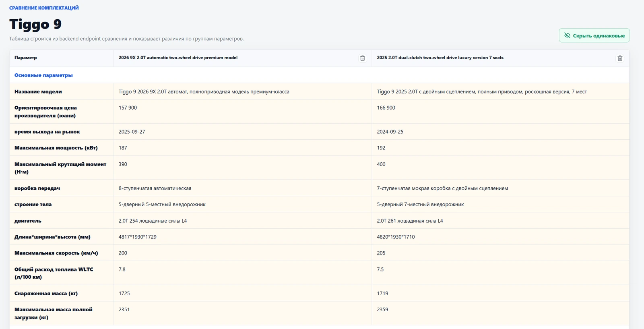
Task: Select the release date "2024-09-25"
Action: tap(390, 132)
